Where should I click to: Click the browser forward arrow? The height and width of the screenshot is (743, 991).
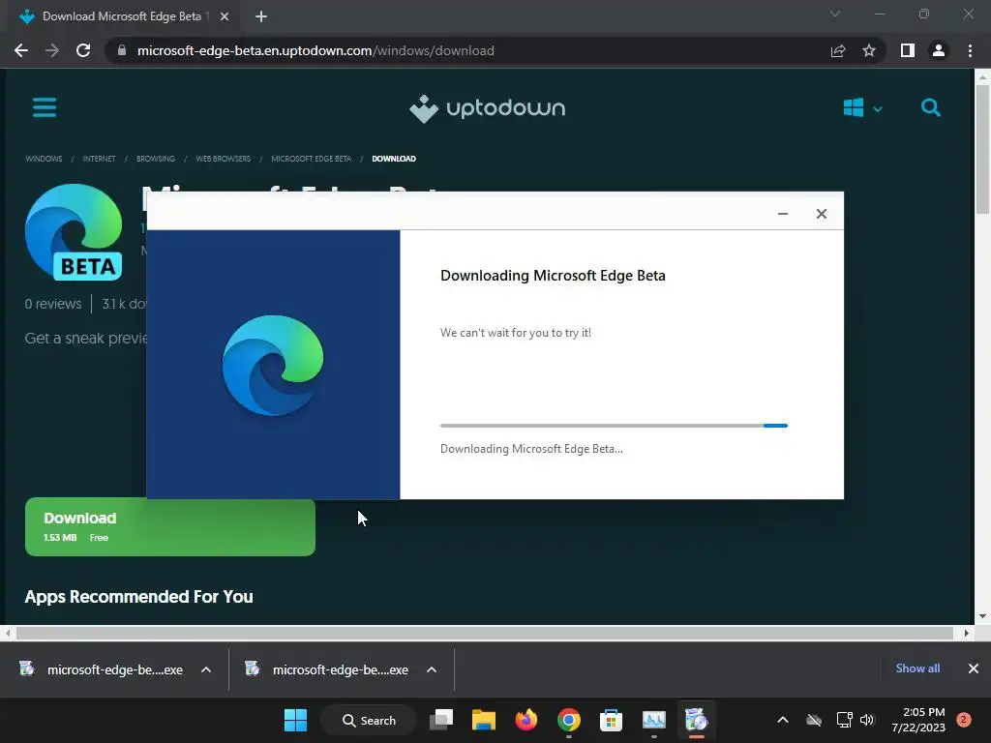tap(52, 50)
